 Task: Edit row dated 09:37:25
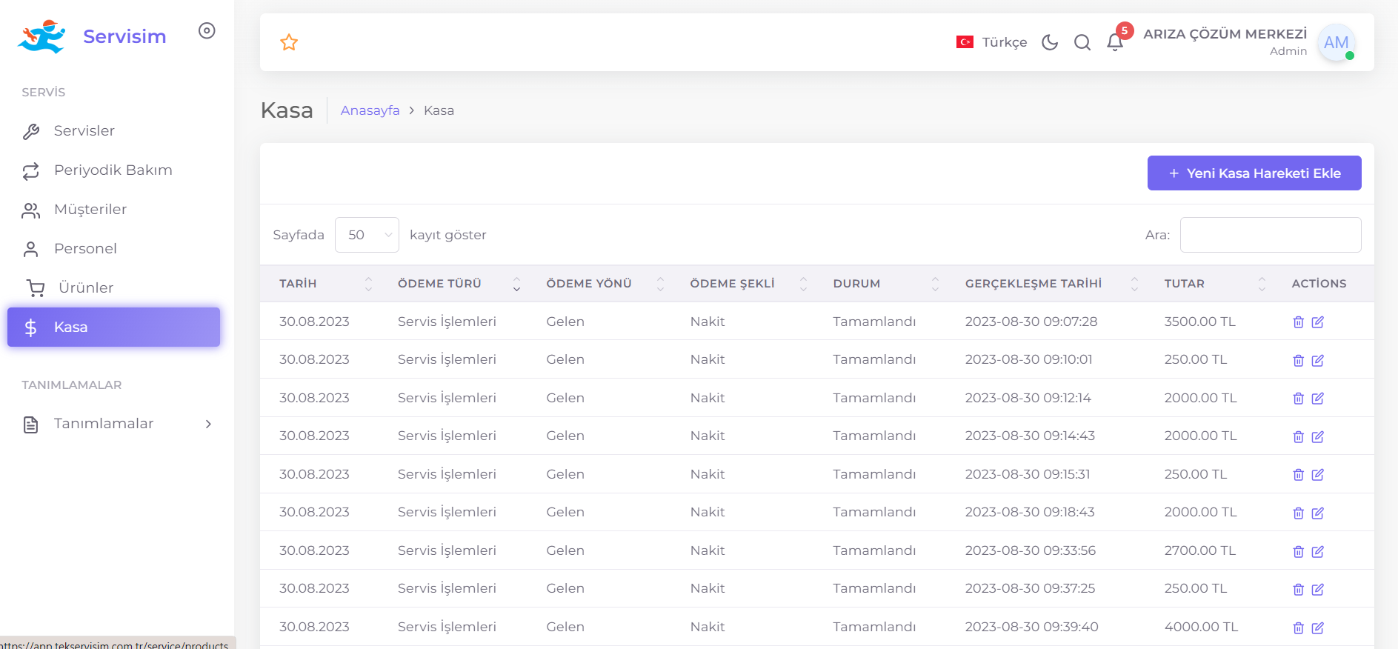(x=1317, y=590)
